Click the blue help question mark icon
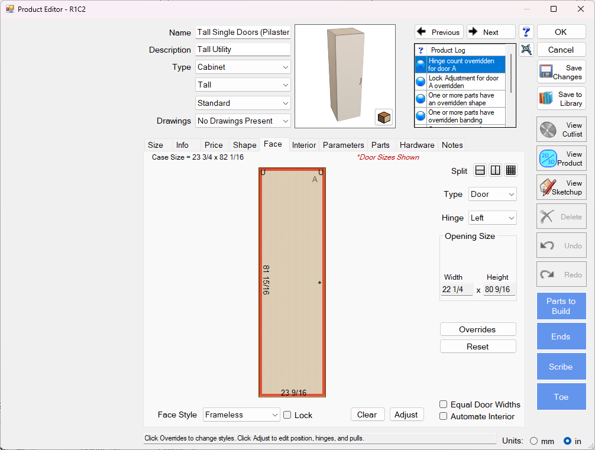The width and height of the screenshot is (595, 450). pyautogui.click(x=526, y=32)
